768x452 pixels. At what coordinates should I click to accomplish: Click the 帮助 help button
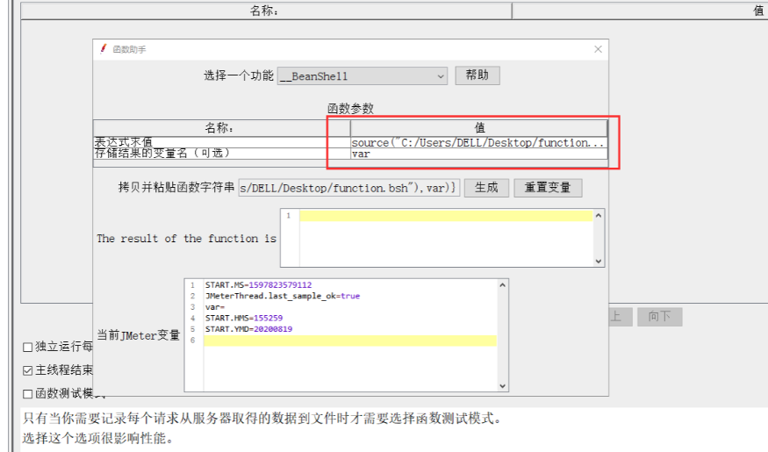coord(477,75)
